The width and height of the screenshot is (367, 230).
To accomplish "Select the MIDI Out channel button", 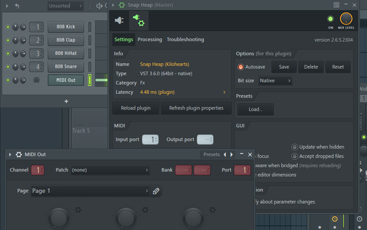I will (66, 80).
